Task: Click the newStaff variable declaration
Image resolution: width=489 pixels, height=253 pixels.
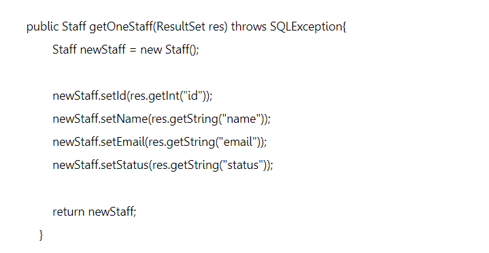Action: (x=103, y=50)
